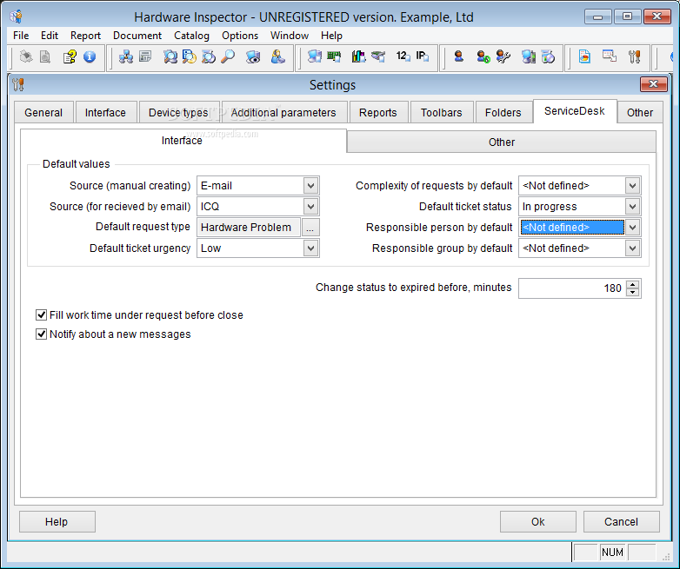680x569 pixels.
Task: Click the Hardware Inspector app title icon
Action: [16, 17]
